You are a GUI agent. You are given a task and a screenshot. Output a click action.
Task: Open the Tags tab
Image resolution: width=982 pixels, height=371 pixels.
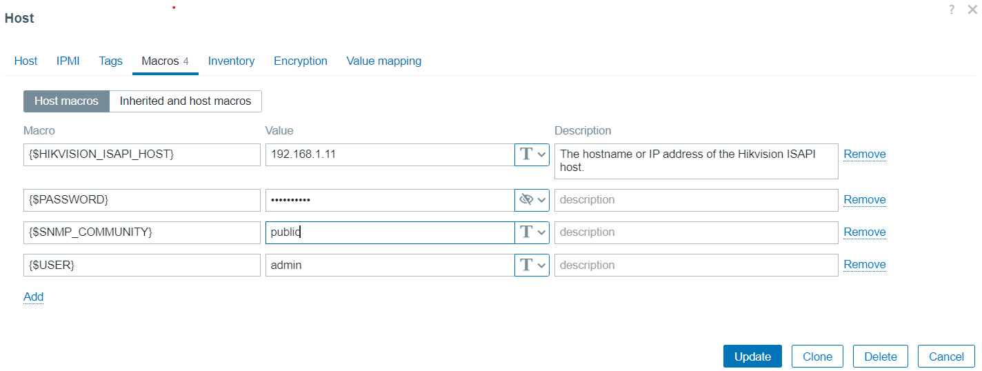point(110,61)
